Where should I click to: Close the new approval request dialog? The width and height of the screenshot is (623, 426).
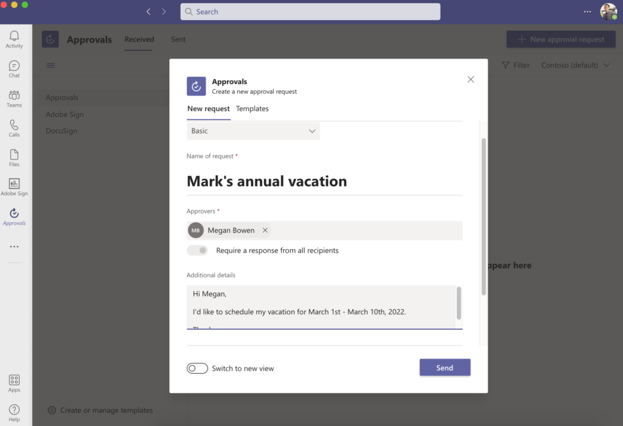pyautogui.click(x=471, y=80)
